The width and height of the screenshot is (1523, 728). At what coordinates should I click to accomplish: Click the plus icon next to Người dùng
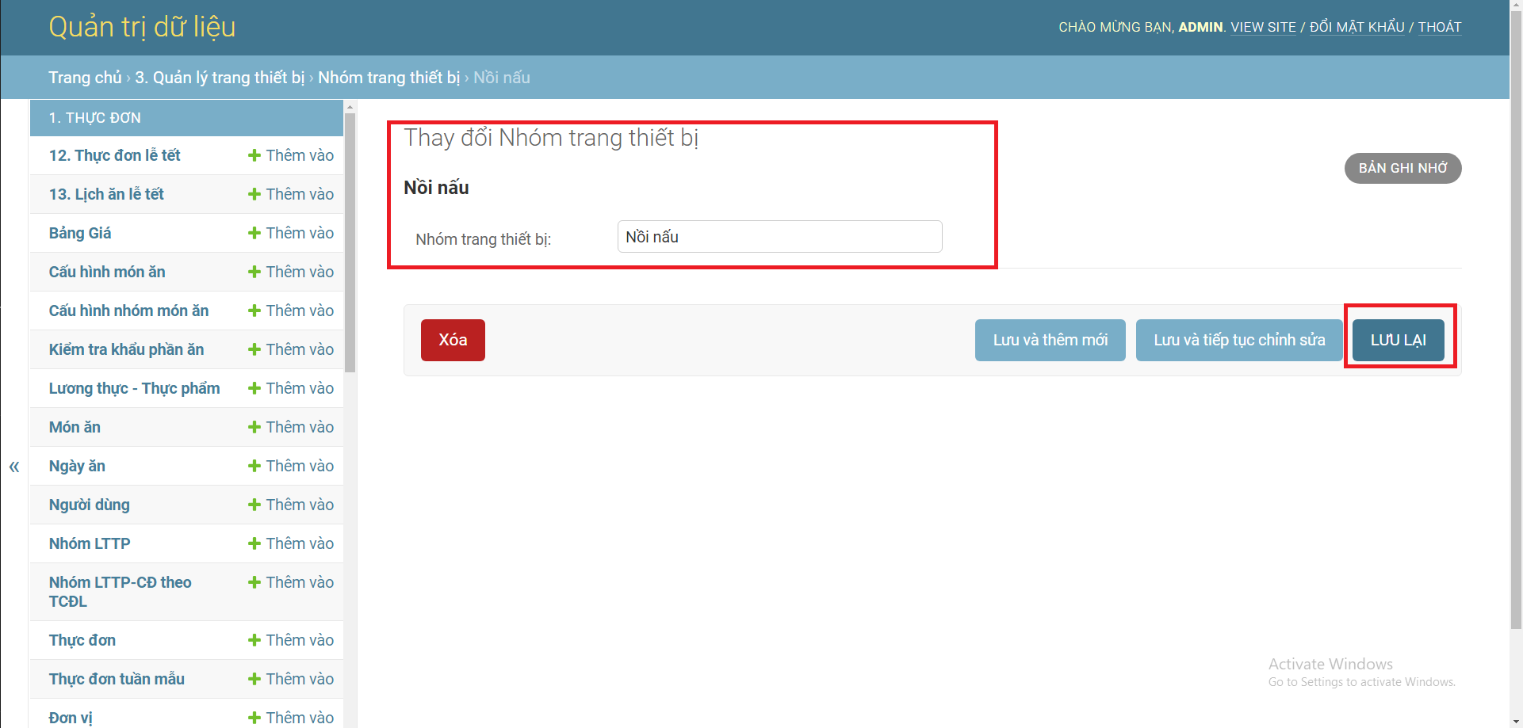pyautogui.click(x=254, y=505)
